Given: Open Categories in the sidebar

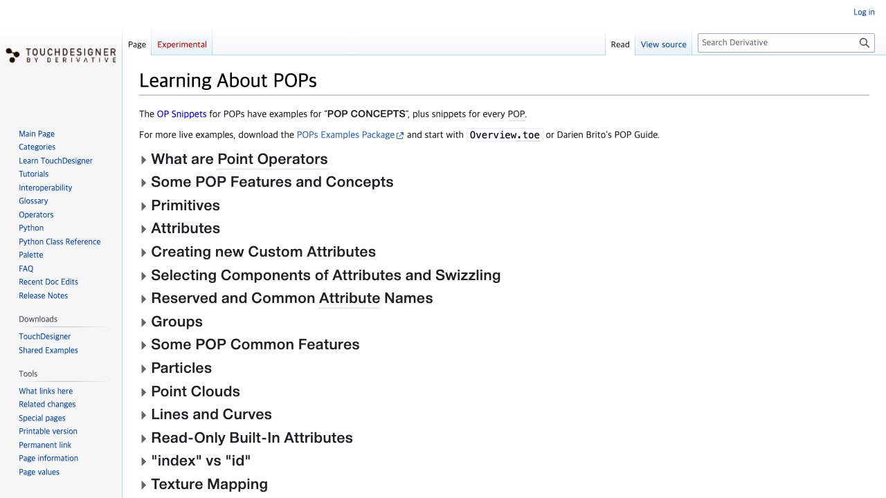Looking at the screenshot, I should (37, 147).
